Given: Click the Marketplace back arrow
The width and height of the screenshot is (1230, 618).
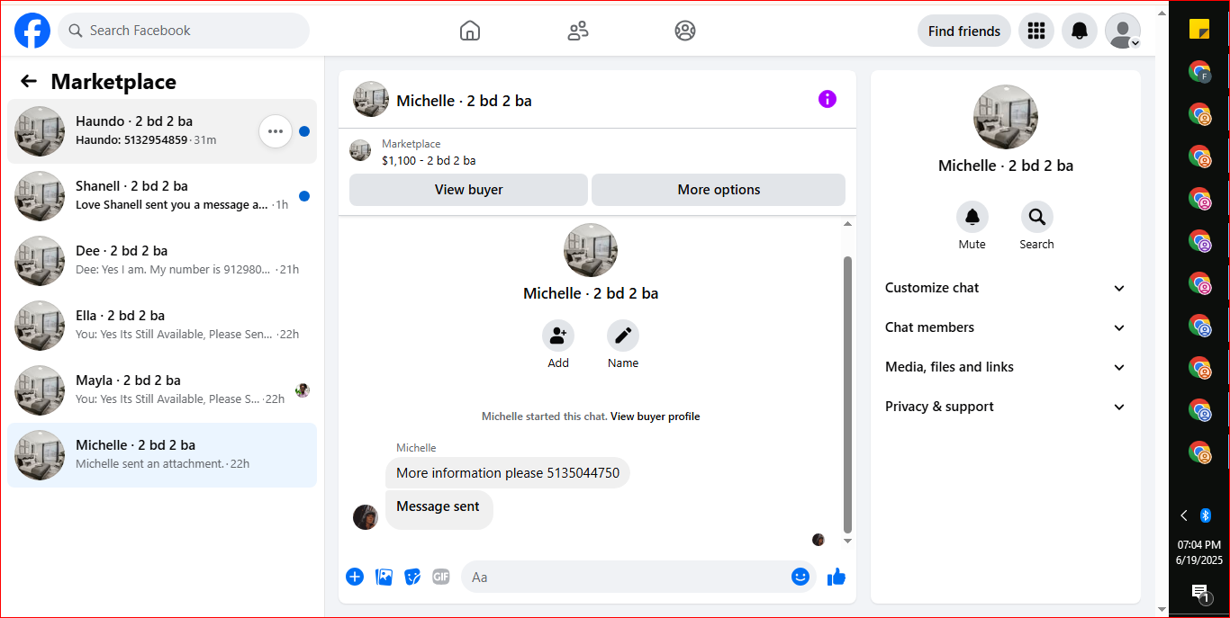Looking at the screenshot, I should 29,82.
